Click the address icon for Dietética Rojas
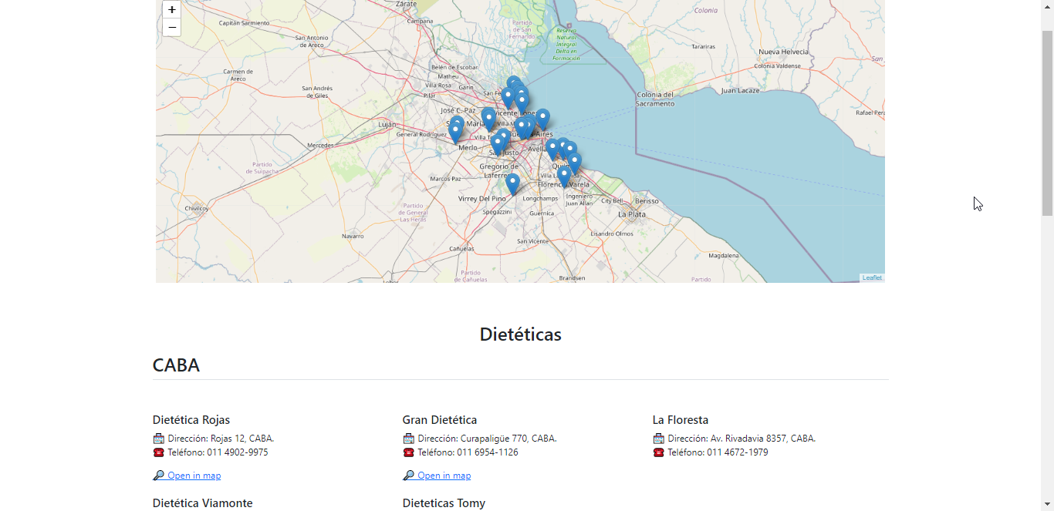 point(159,439)
